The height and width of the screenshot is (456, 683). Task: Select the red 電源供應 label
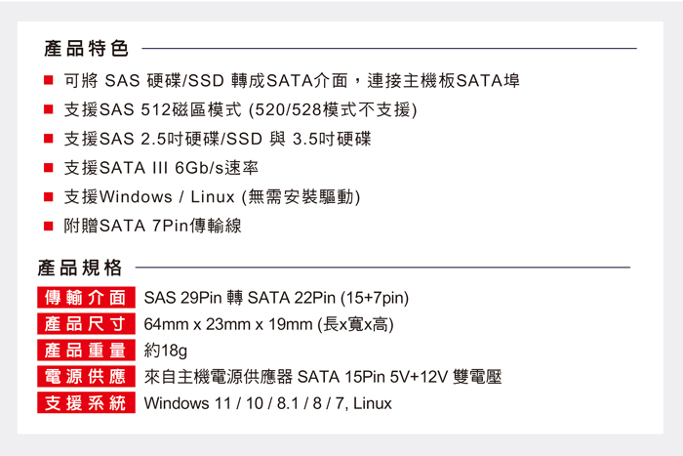click(86, 377)
